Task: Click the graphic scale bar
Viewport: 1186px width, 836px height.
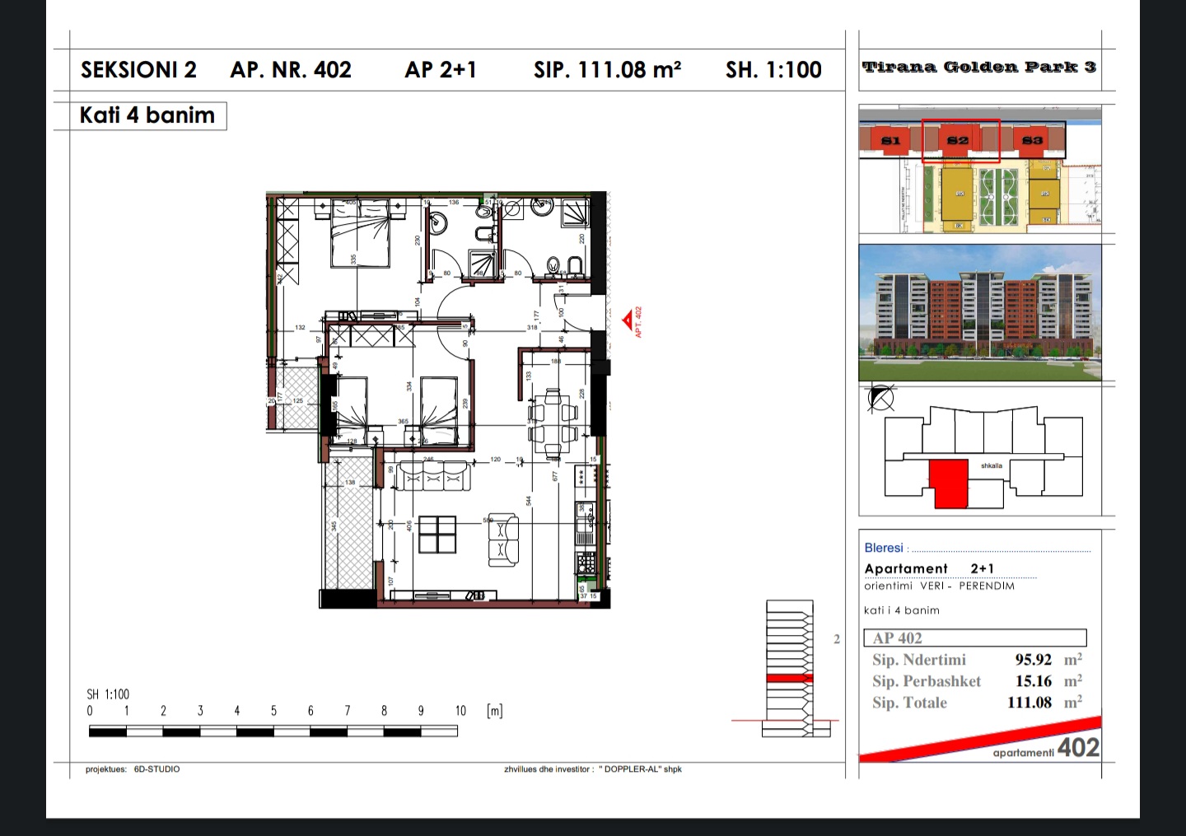Action: [x=273, y=731]
